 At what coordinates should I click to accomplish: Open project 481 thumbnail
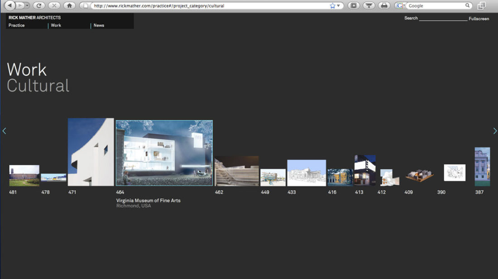(24, 175)
